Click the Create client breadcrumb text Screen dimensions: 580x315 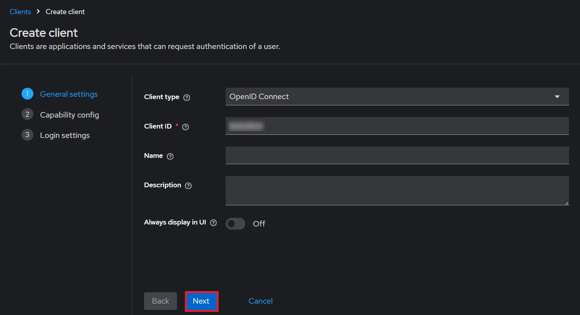pyautogui.click(x=65, y=12)
